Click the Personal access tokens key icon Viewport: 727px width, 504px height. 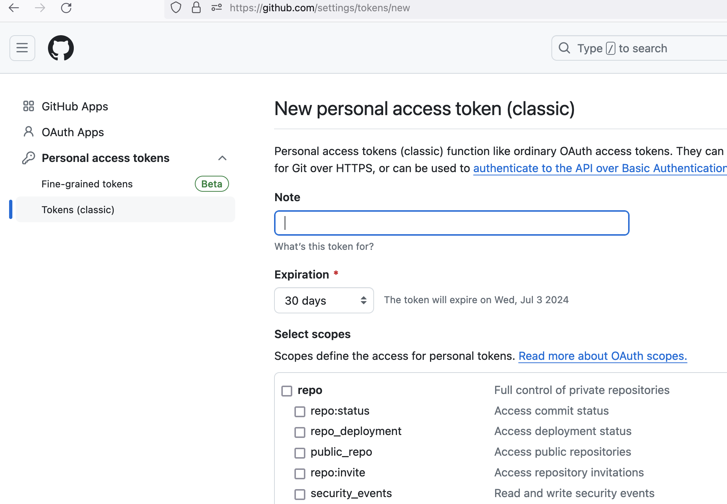(29, 158)
